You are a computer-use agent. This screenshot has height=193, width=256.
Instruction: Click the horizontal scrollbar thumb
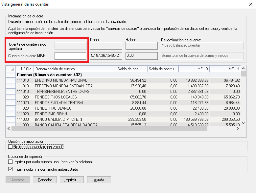coord(109,128)
